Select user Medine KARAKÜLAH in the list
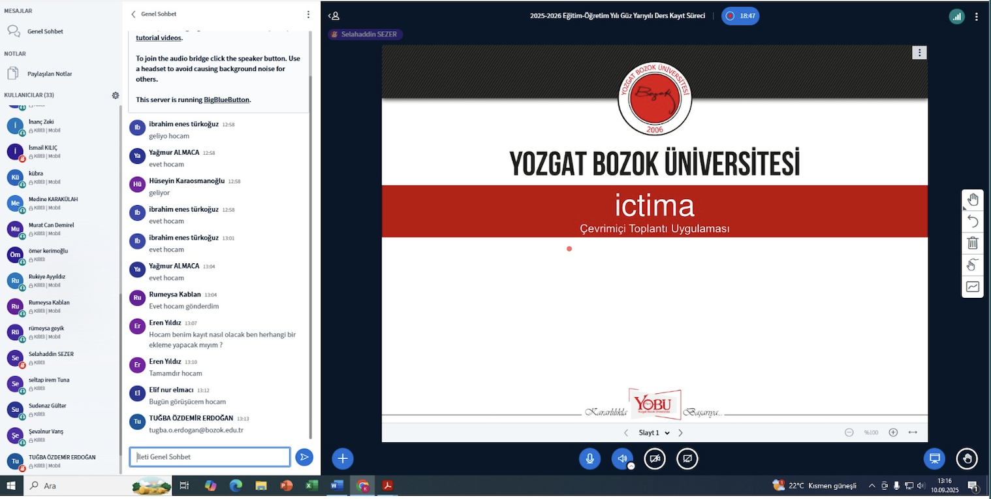The height and width of the screenshot is (499, 991). (x=60, y=203)
